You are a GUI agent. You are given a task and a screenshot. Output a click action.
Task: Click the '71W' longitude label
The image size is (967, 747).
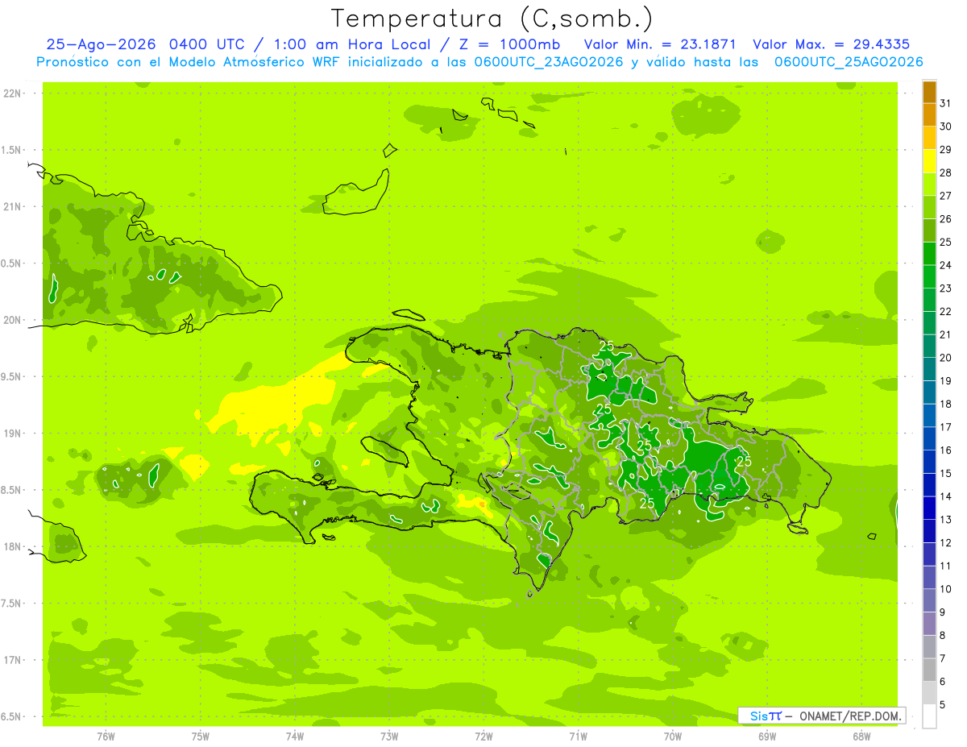click(578, 737)
